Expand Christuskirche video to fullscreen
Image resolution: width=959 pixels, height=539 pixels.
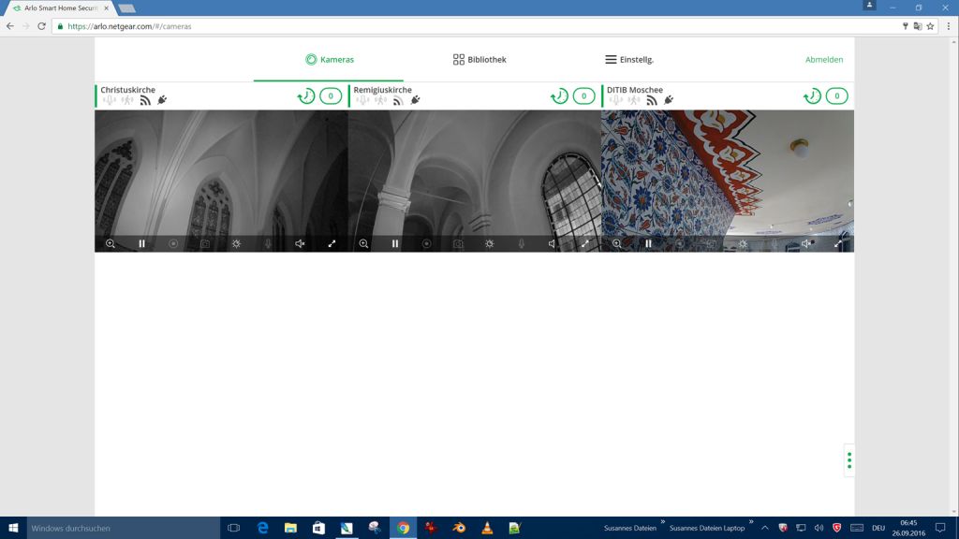click(332, 243)
